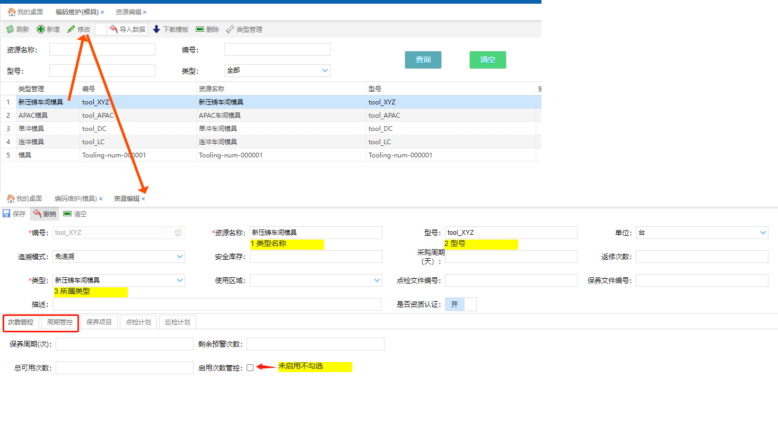
Task: Enable the 启用次数管控 checkbox
Action: (x=250, y=367)
